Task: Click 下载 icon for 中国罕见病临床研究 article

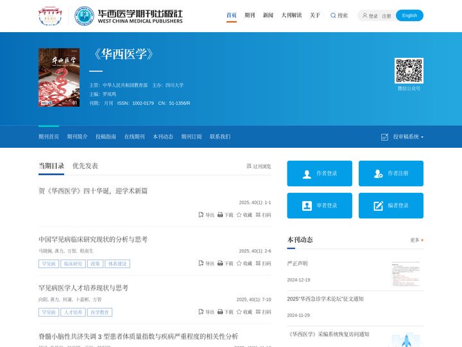Action: 220,263
